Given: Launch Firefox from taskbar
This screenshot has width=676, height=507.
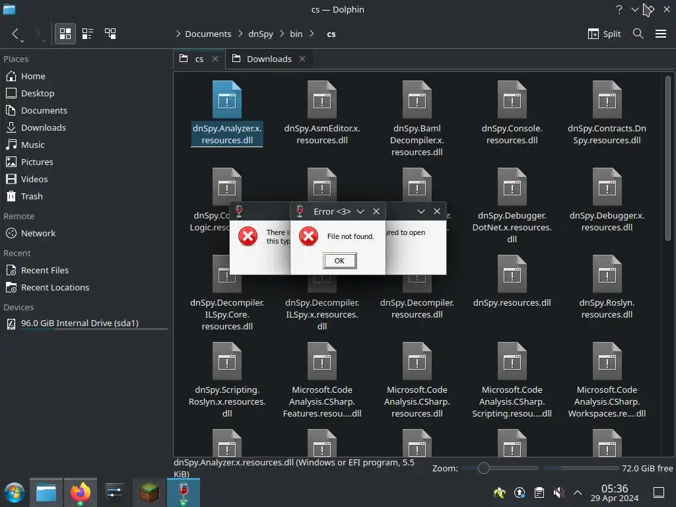Looking at the screenshot, I should click(80, 492).
